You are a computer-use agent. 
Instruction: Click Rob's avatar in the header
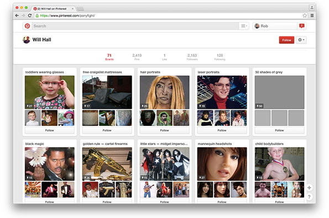pyautogui.click(x=257, y=26)
